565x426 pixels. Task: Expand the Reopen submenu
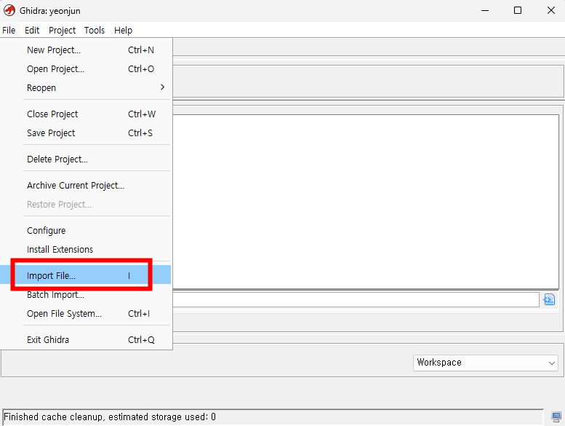[86, 87]
